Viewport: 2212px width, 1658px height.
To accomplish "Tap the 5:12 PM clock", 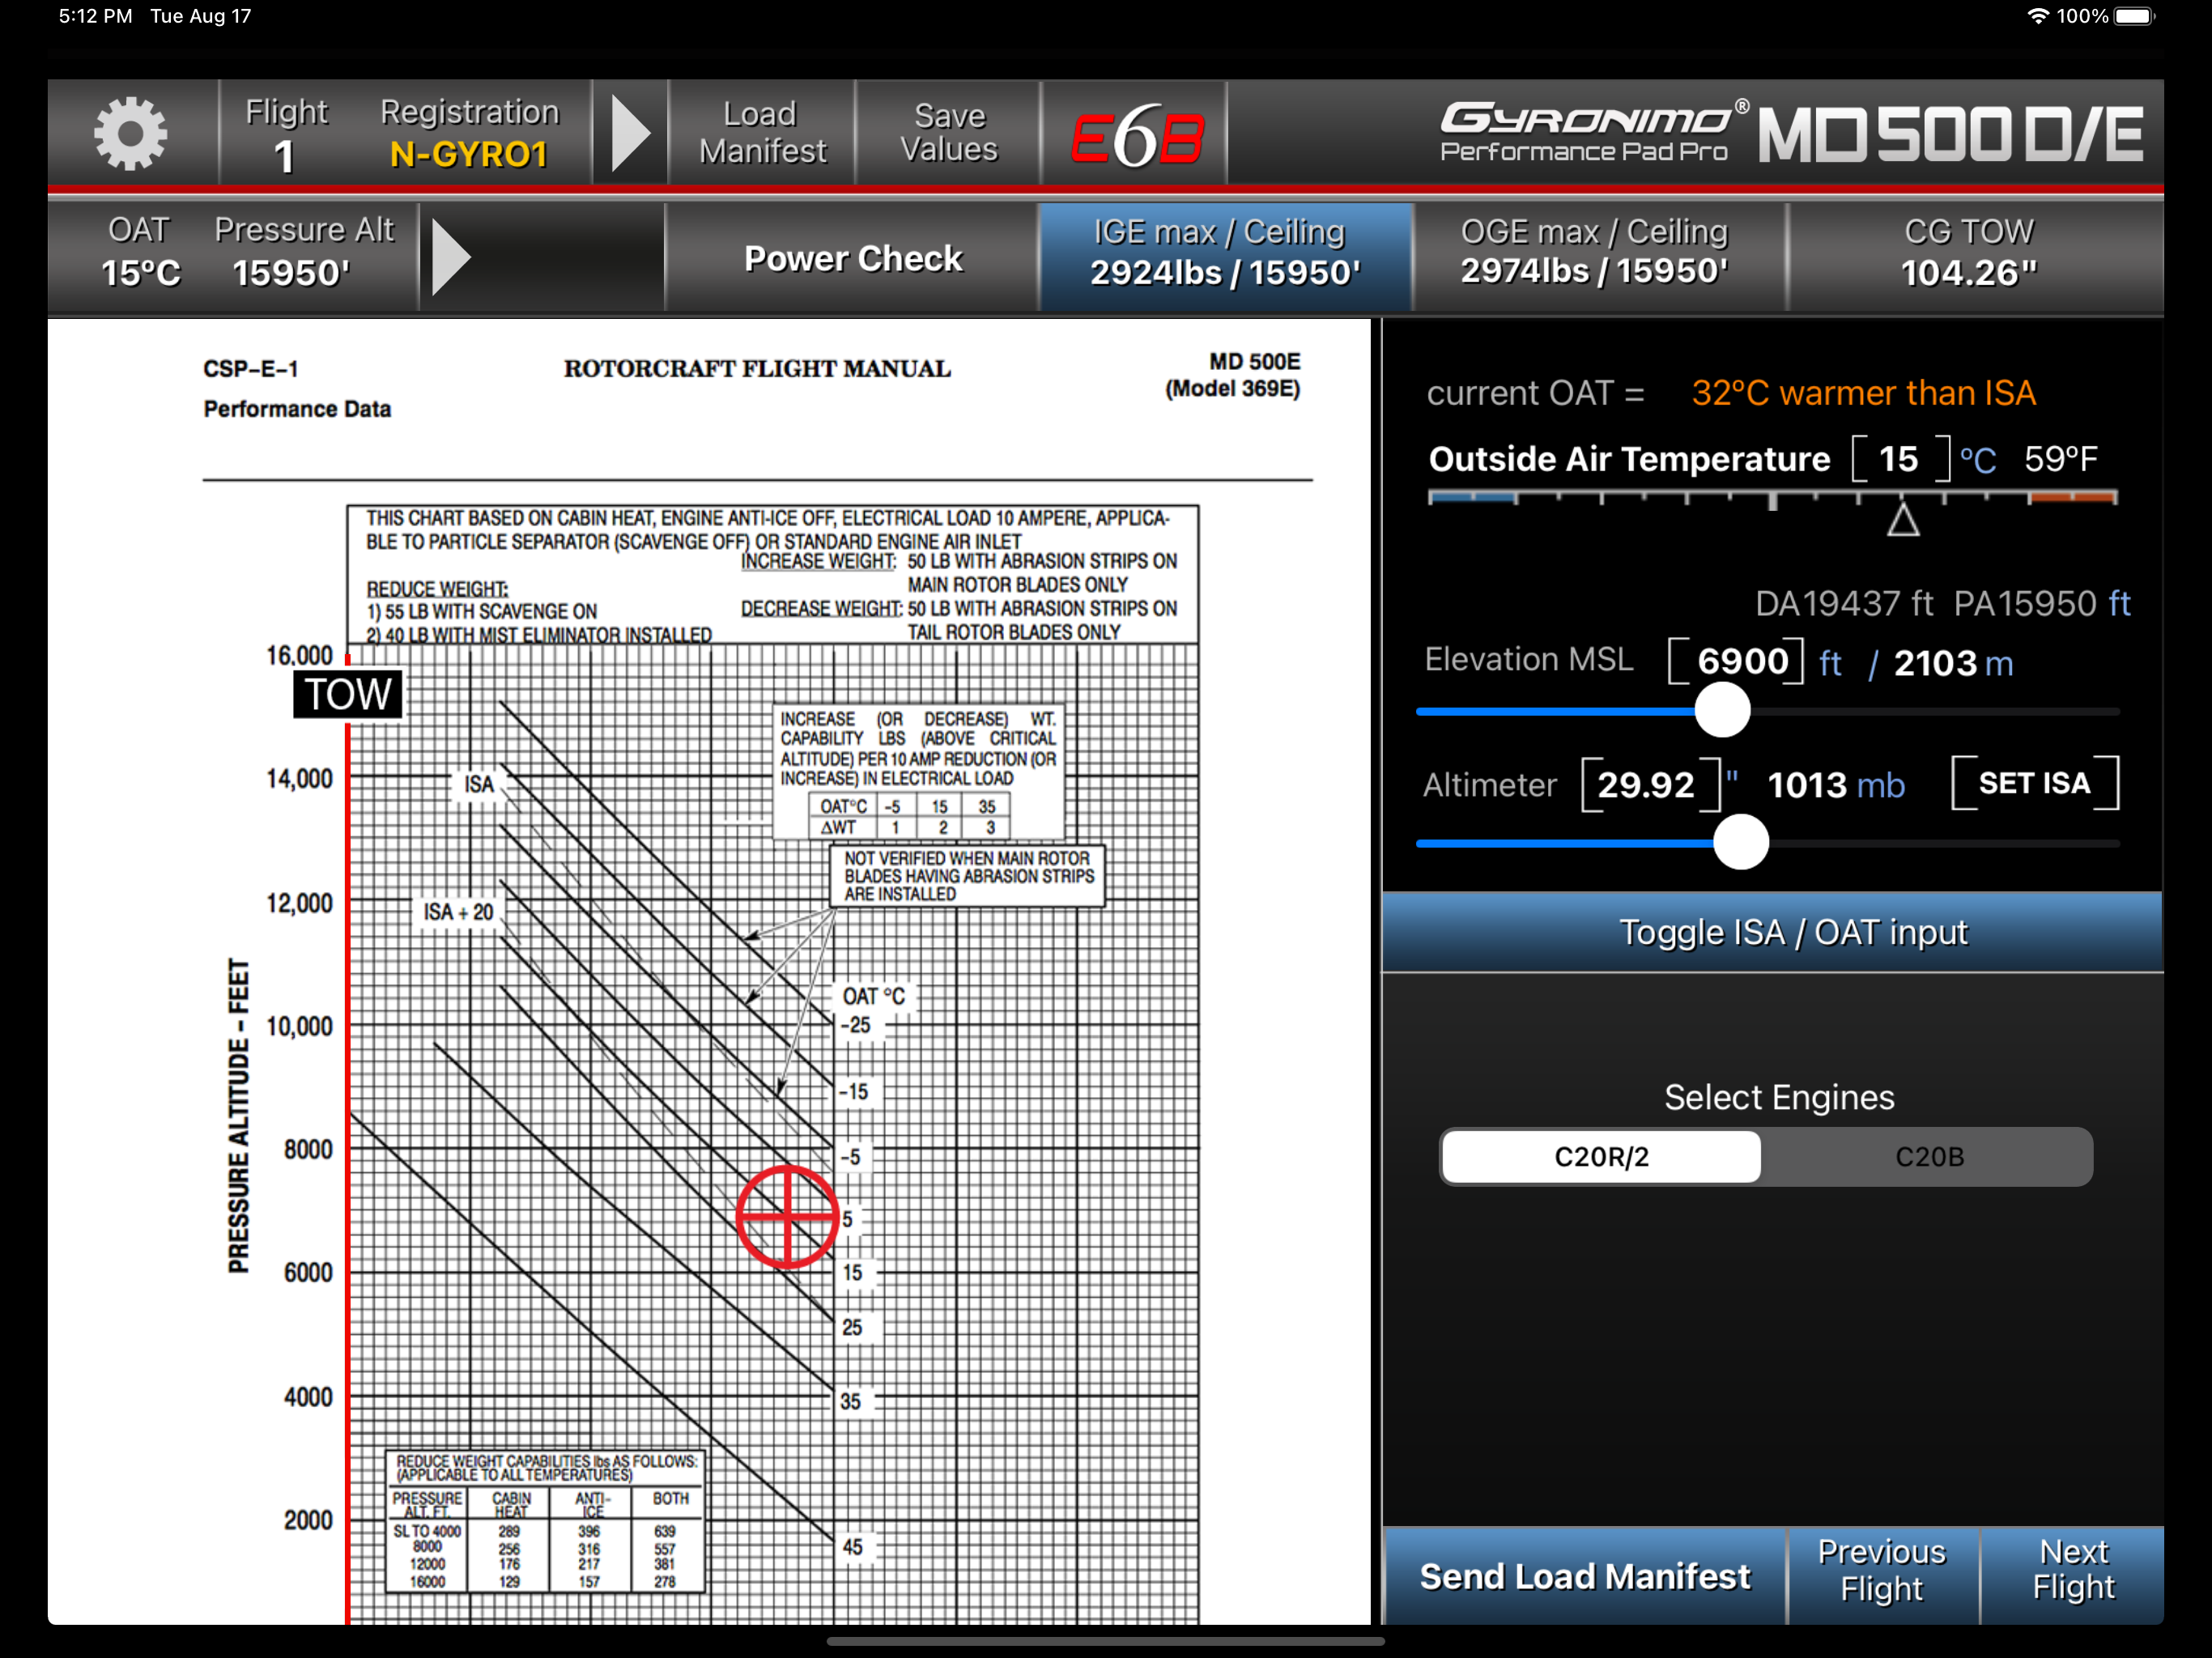I will (x=95, y=16).
